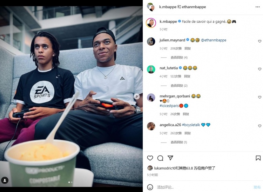
Task: Like julien.maynard's comment
Action: tap(259, 41)
